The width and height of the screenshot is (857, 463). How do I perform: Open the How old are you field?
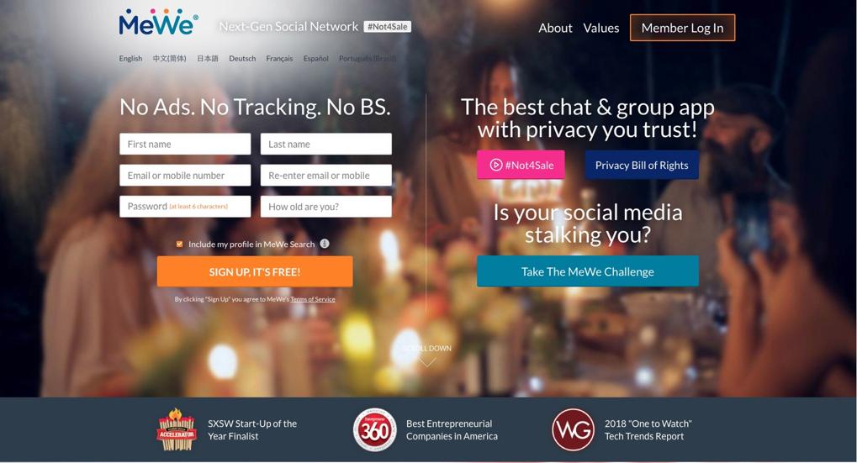(326, 207)
